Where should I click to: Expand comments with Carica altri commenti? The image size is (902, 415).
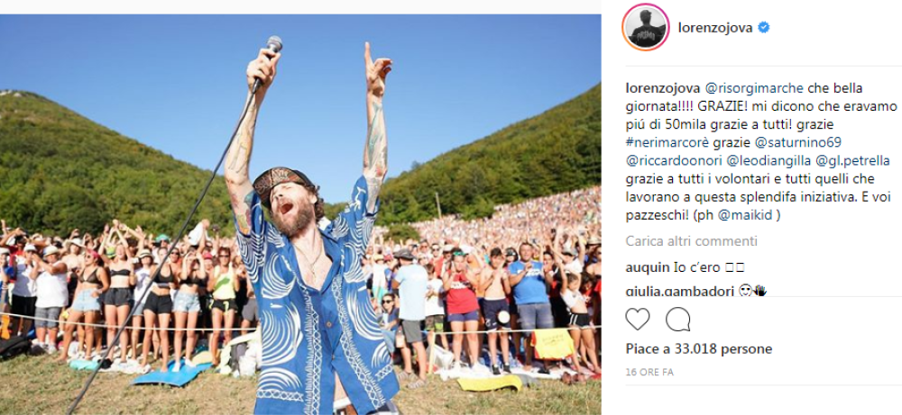pos(692,241)
